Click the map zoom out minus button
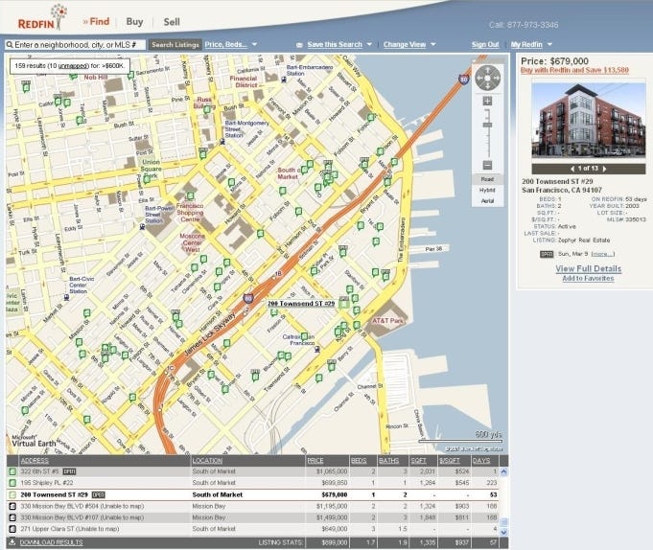The height and width of the screenshot is (550, 653). pos(487,165)
